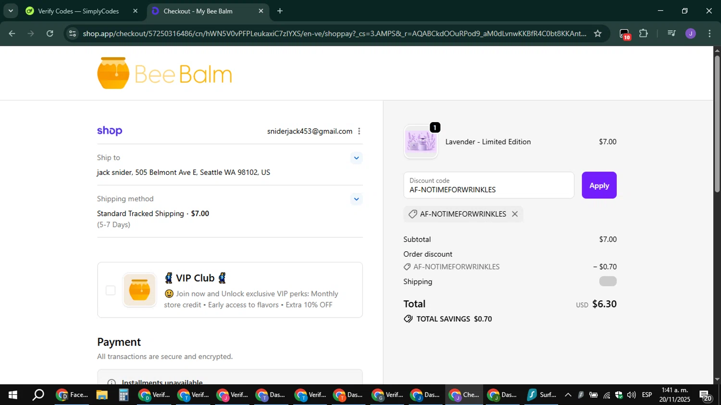Remove the AF-NOTIMEFORWRINKLES discount tag

[515, 214]
